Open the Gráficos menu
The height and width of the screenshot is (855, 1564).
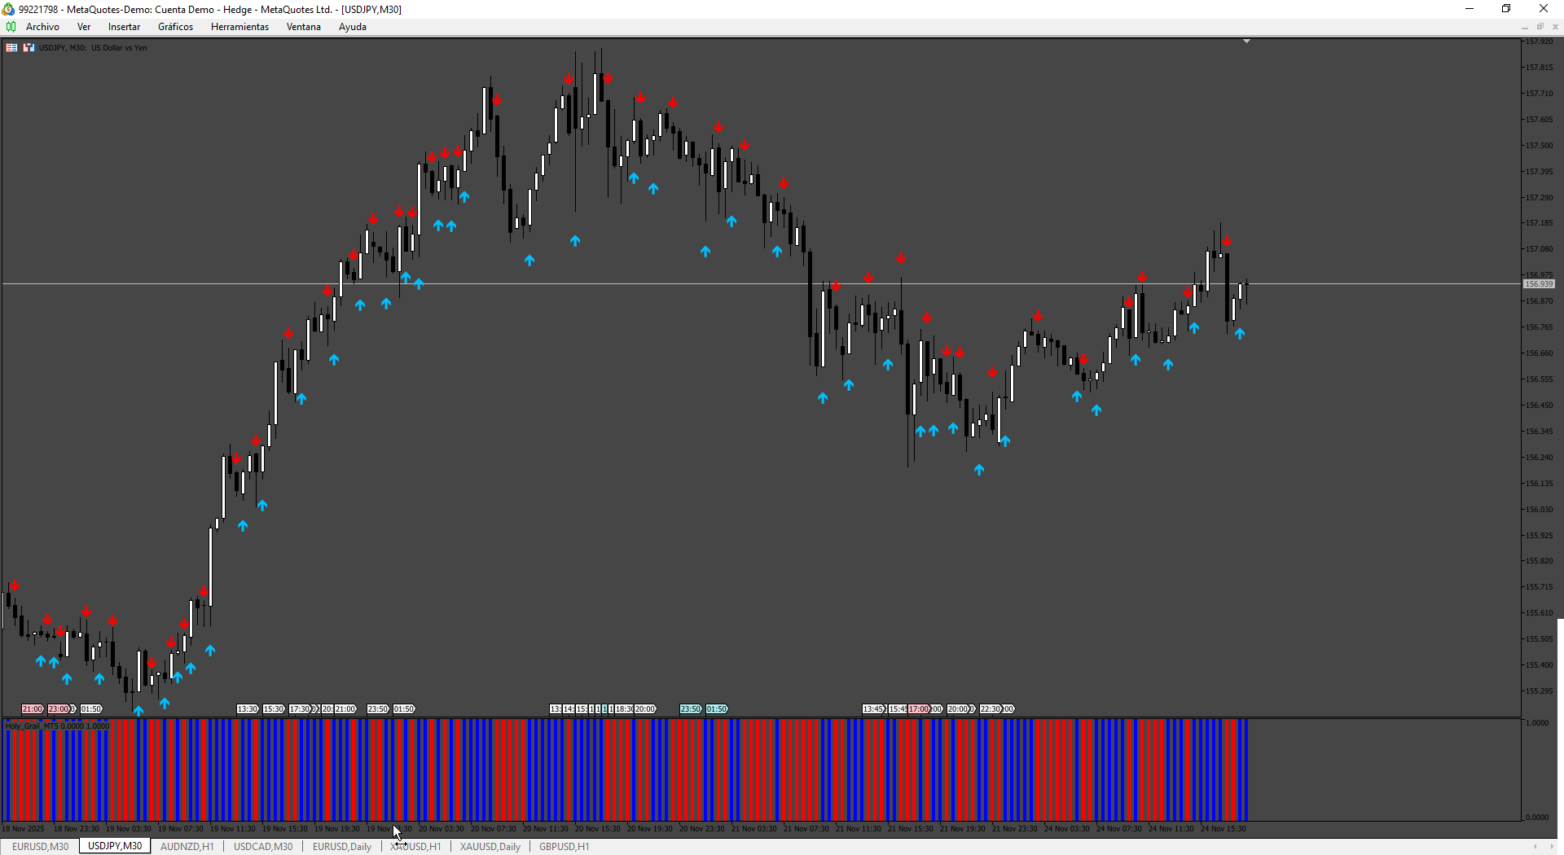point(175,27)
